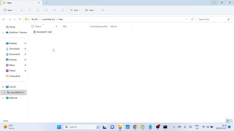Click the search magnifier icon
234x131 pixels.
tap(229, 19)
